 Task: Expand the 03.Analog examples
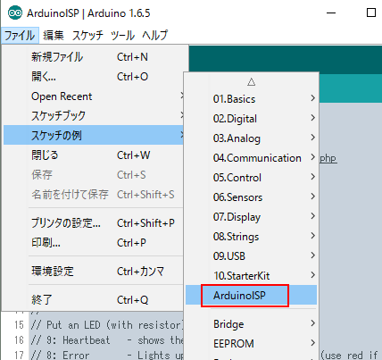(251, 138)
